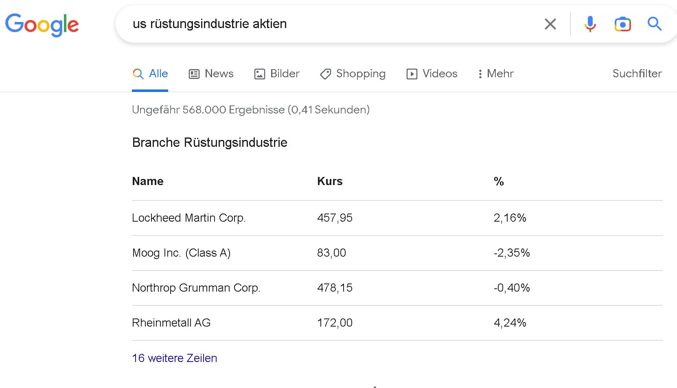The image size is (677, 388).
Task: Open Google Lens camera search
Action: (622, 24)
